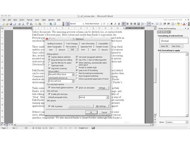Screen dimensions: 190x142
Task: Click OK in the Options dialog
Action: click(91, 112)
